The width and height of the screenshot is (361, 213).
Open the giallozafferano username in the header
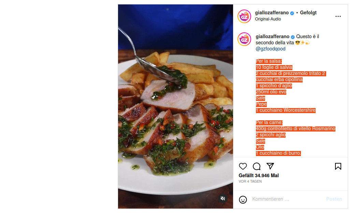(x=272, y=13)
